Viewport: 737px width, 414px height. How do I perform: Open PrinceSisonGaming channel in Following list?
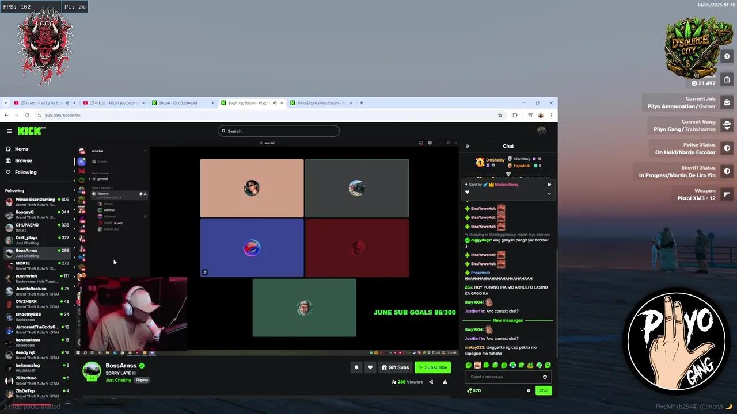(x=37, y=202)
